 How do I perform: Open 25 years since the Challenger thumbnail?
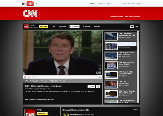point(111,56)
